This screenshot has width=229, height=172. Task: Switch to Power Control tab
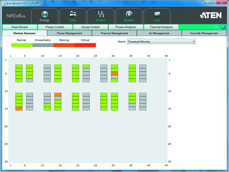(x=55, y=27)
